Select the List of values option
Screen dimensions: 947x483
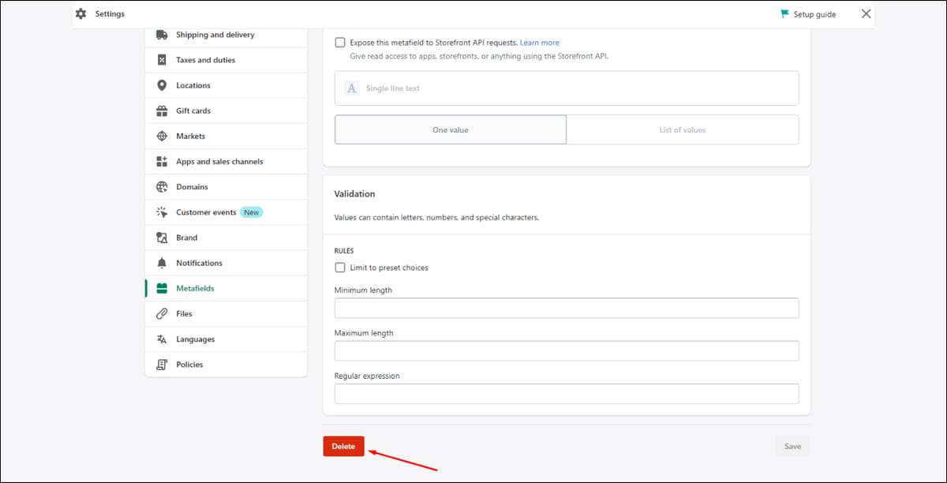coord(683,129)
